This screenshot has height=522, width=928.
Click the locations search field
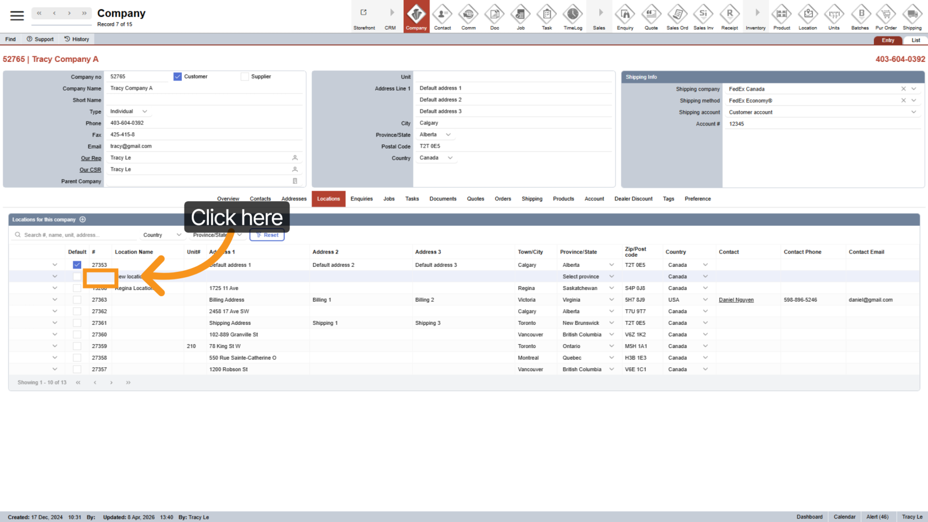pos(75,235)
